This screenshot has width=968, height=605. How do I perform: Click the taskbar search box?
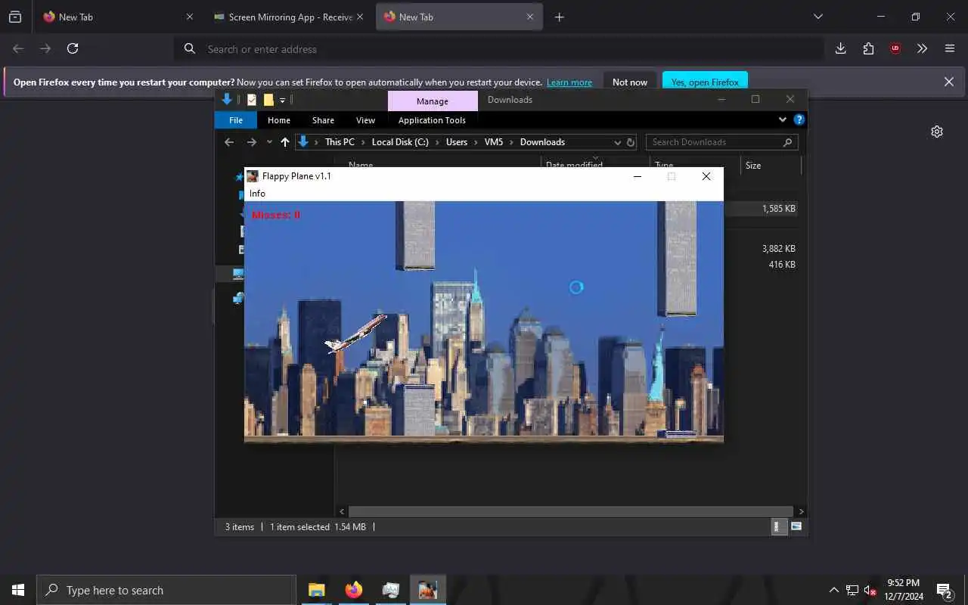166,590
